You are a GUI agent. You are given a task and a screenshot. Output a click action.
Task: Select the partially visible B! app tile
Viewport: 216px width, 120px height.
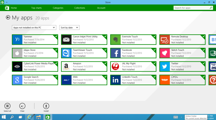click(212, 40)
